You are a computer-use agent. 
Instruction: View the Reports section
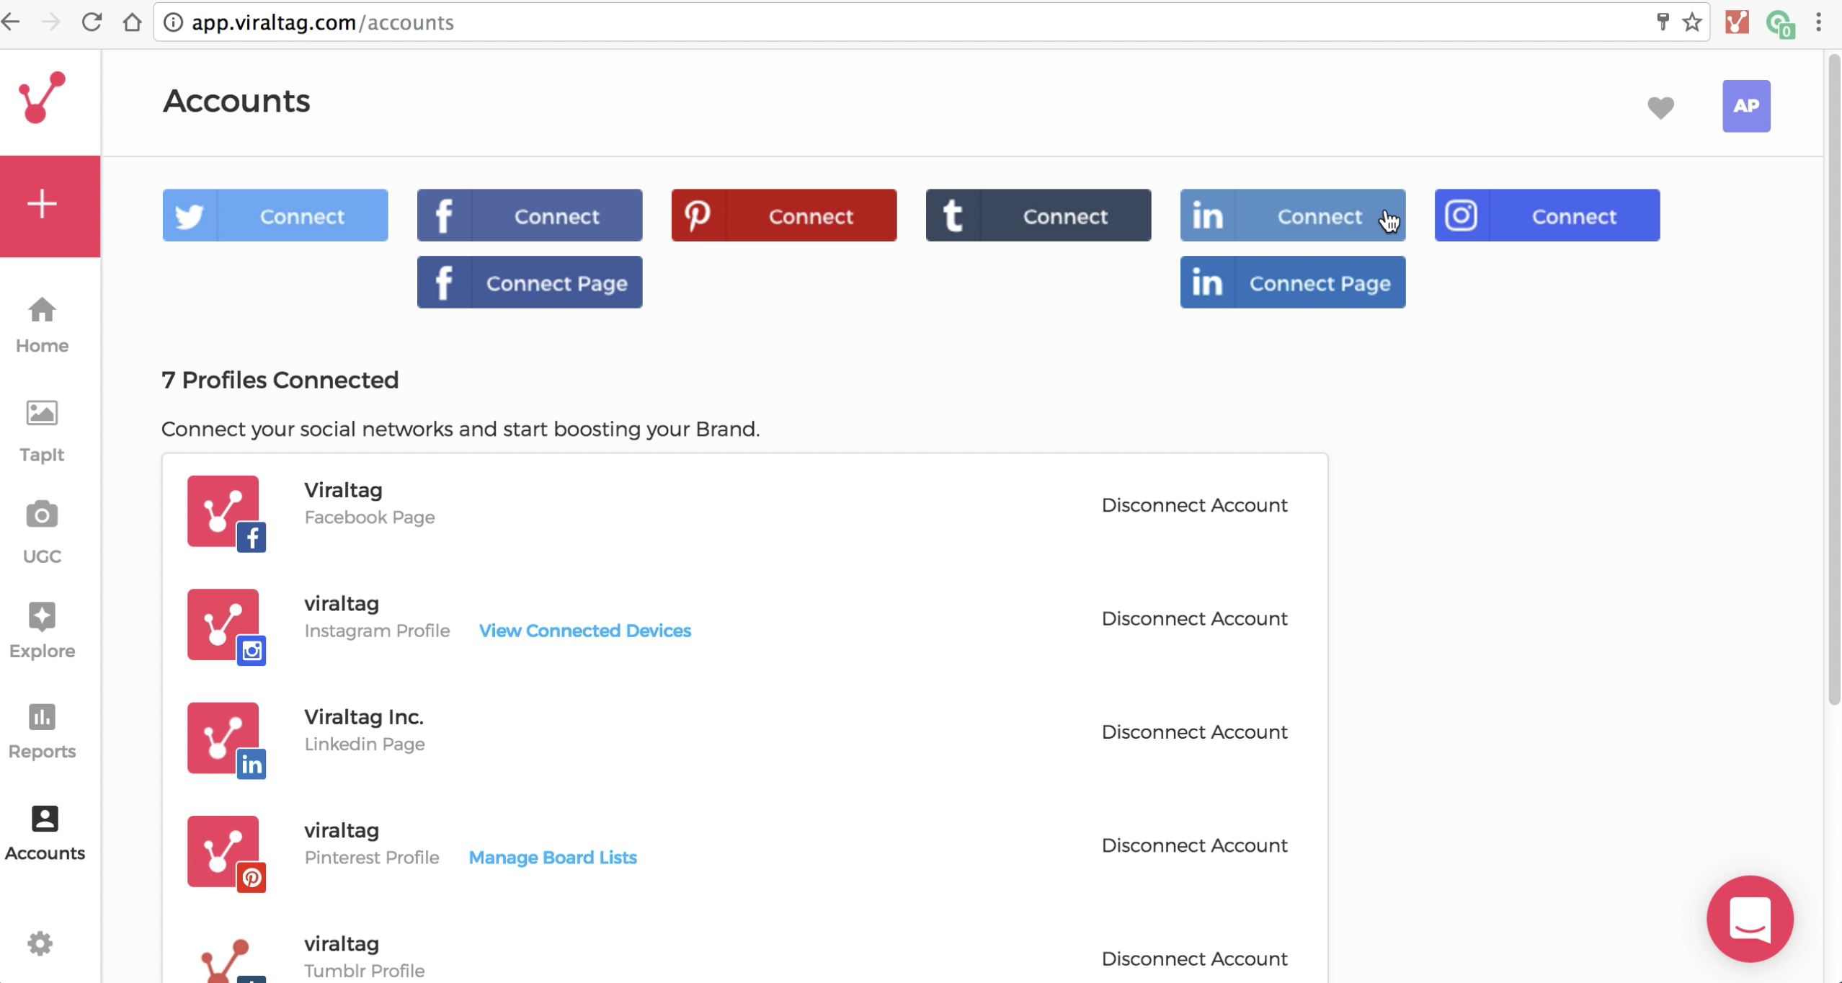point(41,730)
